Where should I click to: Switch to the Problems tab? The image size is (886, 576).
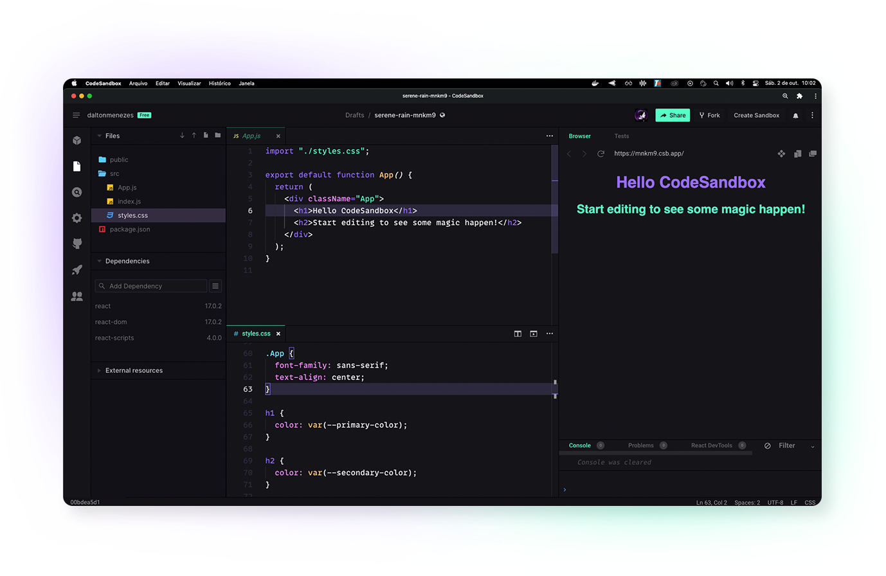pos(641,446)
